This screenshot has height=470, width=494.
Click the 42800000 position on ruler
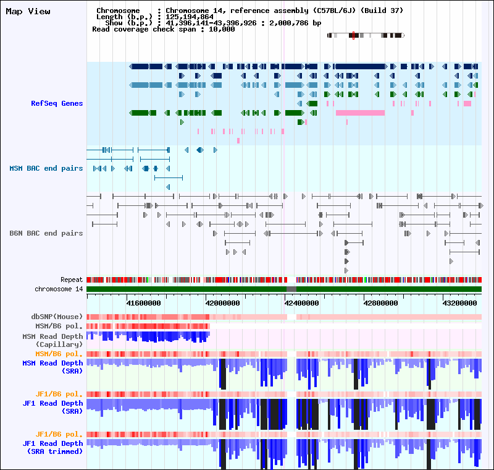(380, 303)
